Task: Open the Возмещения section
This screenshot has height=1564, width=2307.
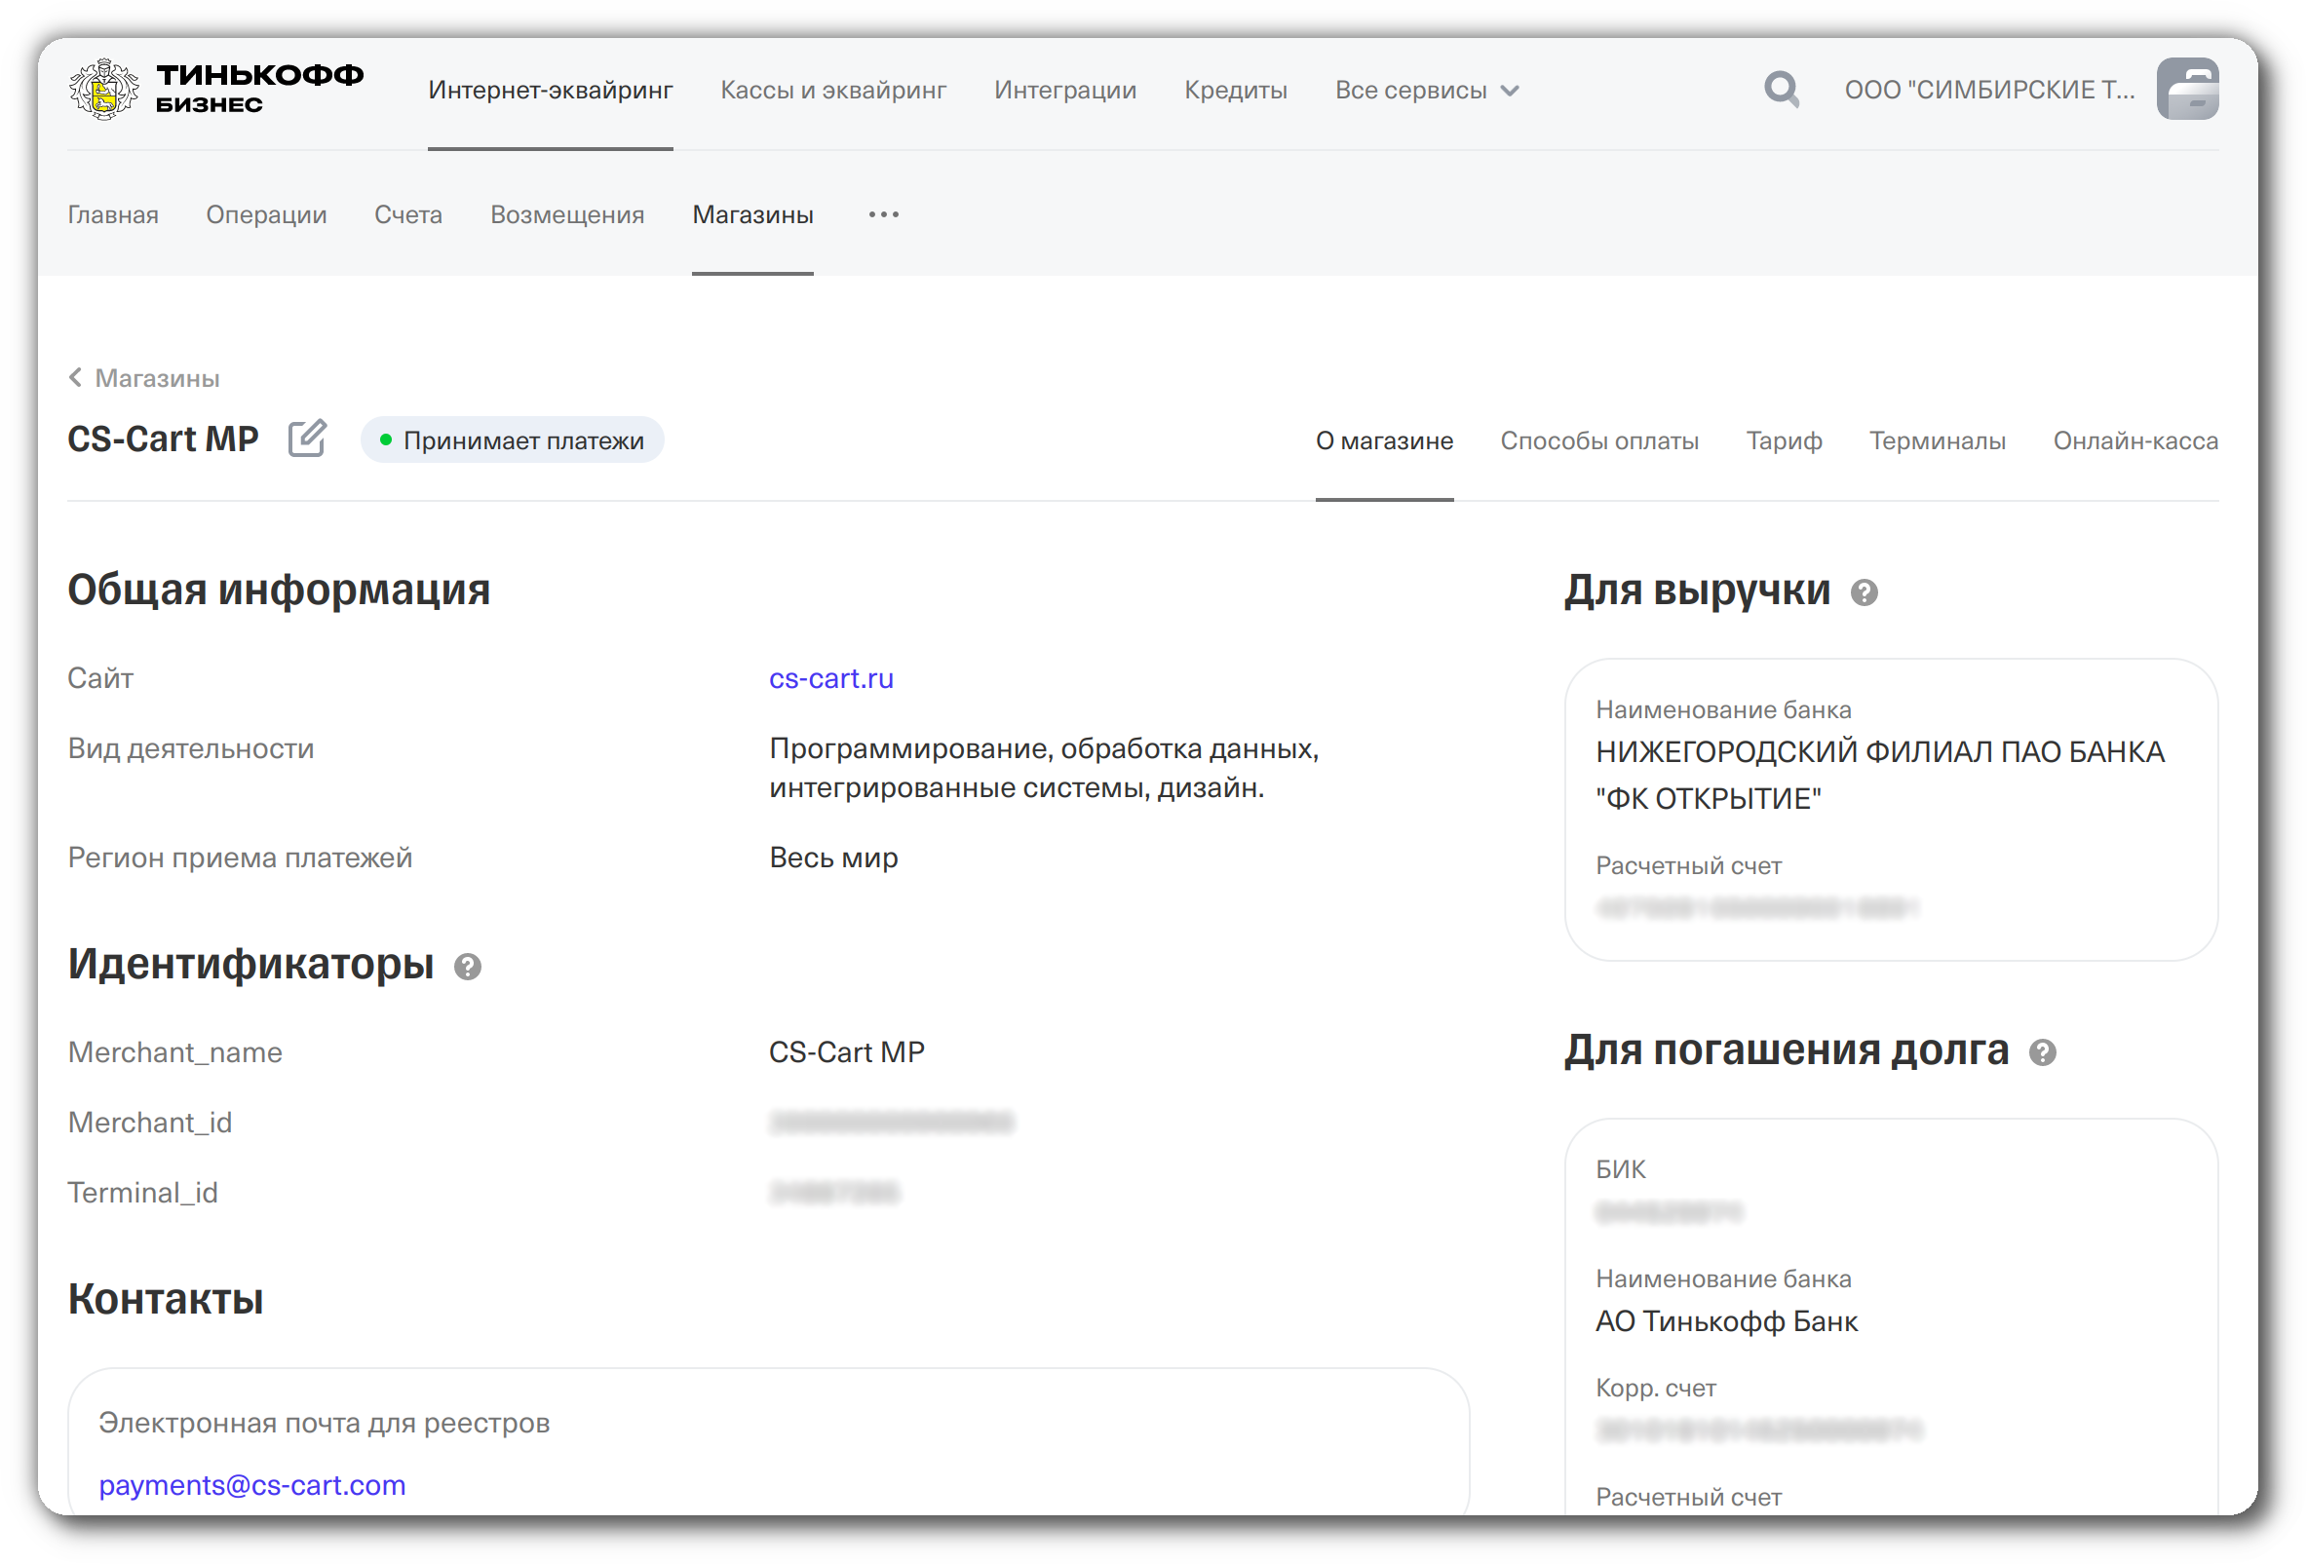Action: tap(567, 214)
